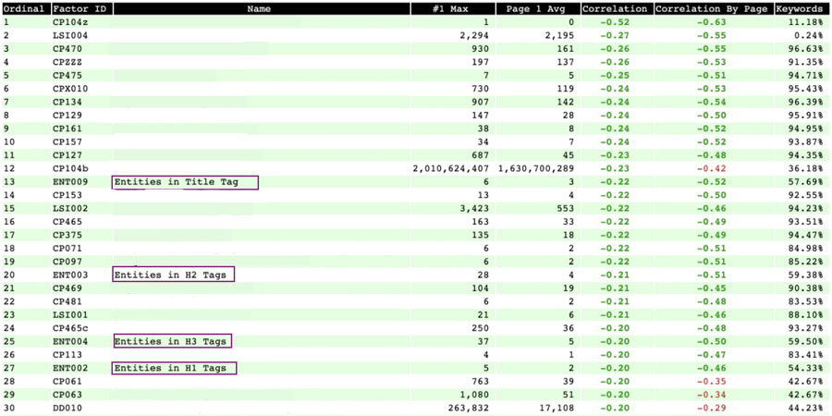Select the keywords value 0.24%
The image size is (832, 416).
point(811,35)
